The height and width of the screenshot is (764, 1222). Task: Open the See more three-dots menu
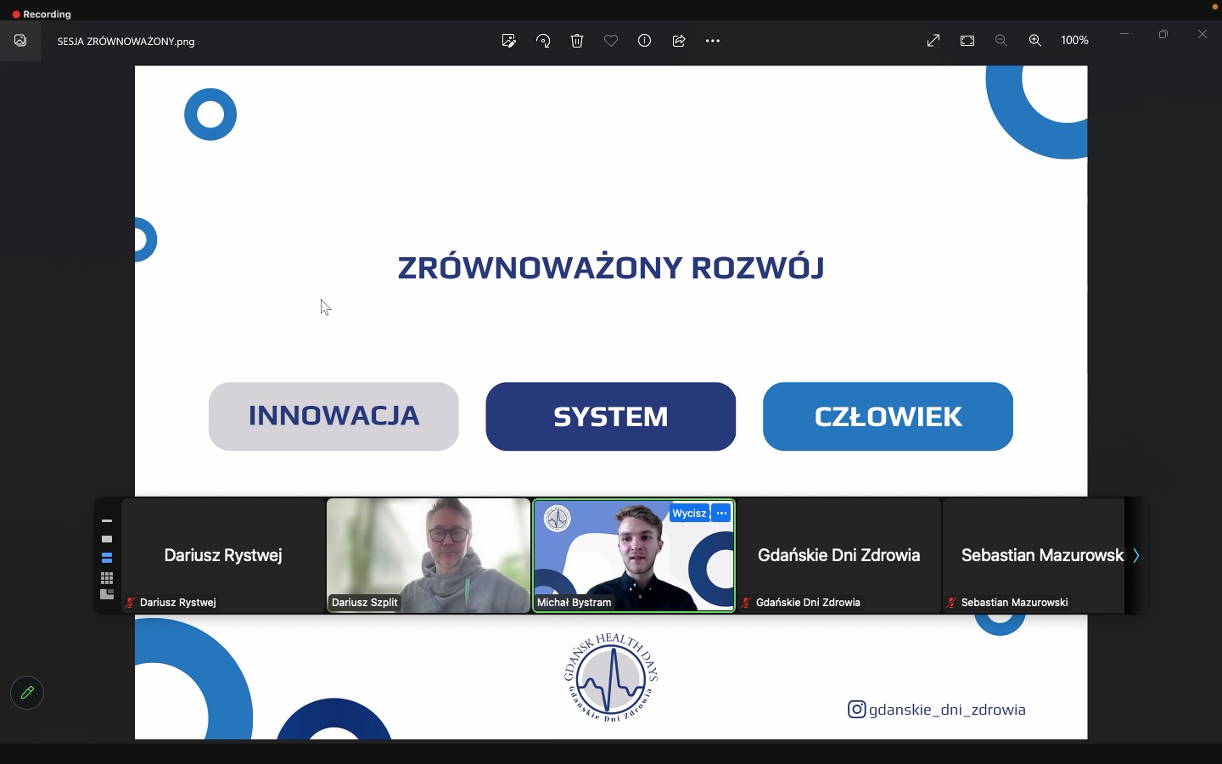[713, 41]
